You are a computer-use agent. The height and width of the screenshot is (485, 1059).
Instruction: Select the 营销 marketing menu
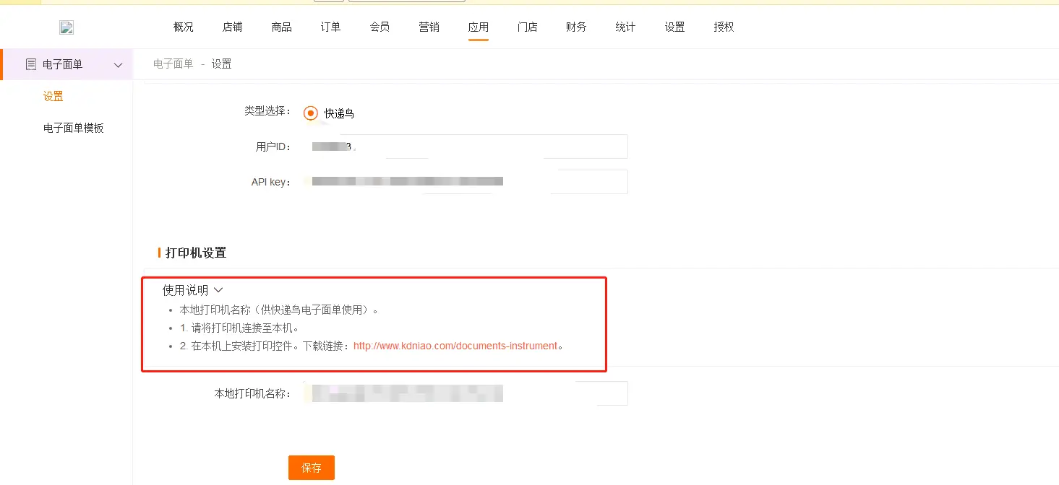[429, 27]
